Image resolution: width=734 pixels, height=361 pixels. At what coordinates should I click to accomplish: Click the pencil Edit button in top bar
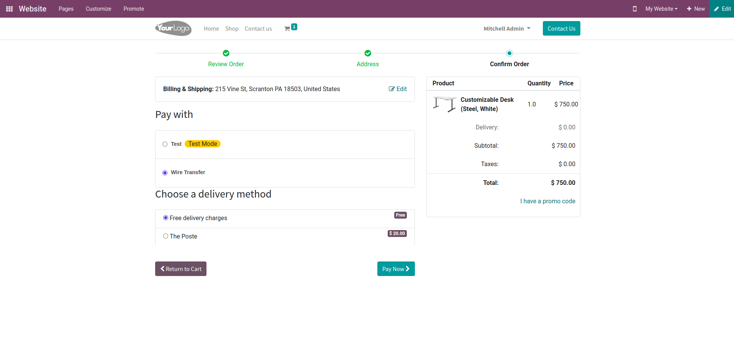coord(722,9)
